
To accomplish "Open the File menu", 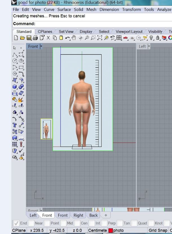I will (16, 10).
